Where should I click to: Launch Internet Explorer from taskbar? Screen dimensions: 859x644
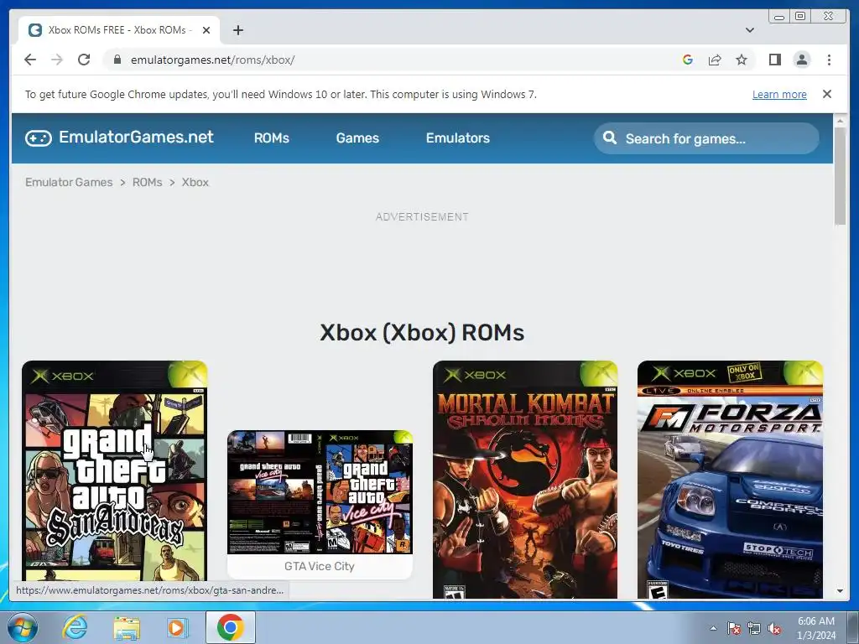(x=75, y=627)
